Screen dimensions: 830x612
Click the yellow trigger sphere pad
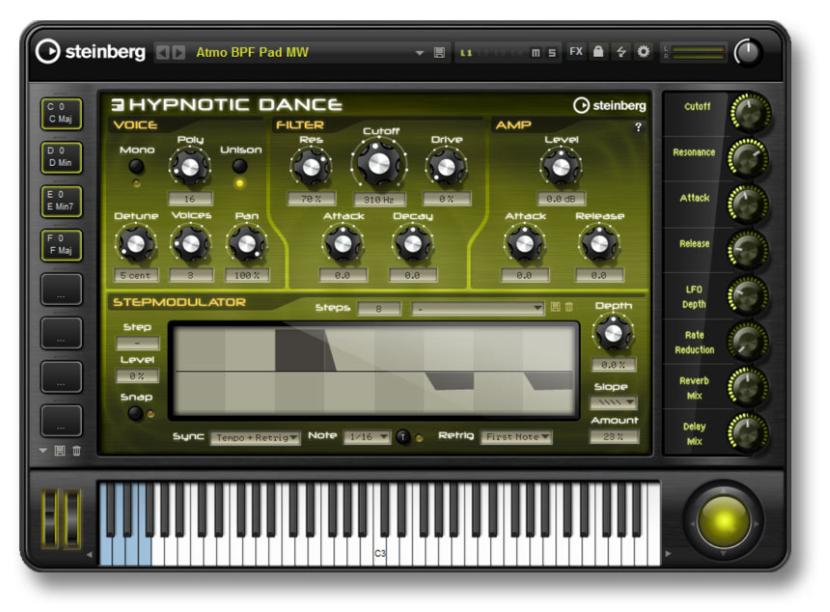pos(723,521)
